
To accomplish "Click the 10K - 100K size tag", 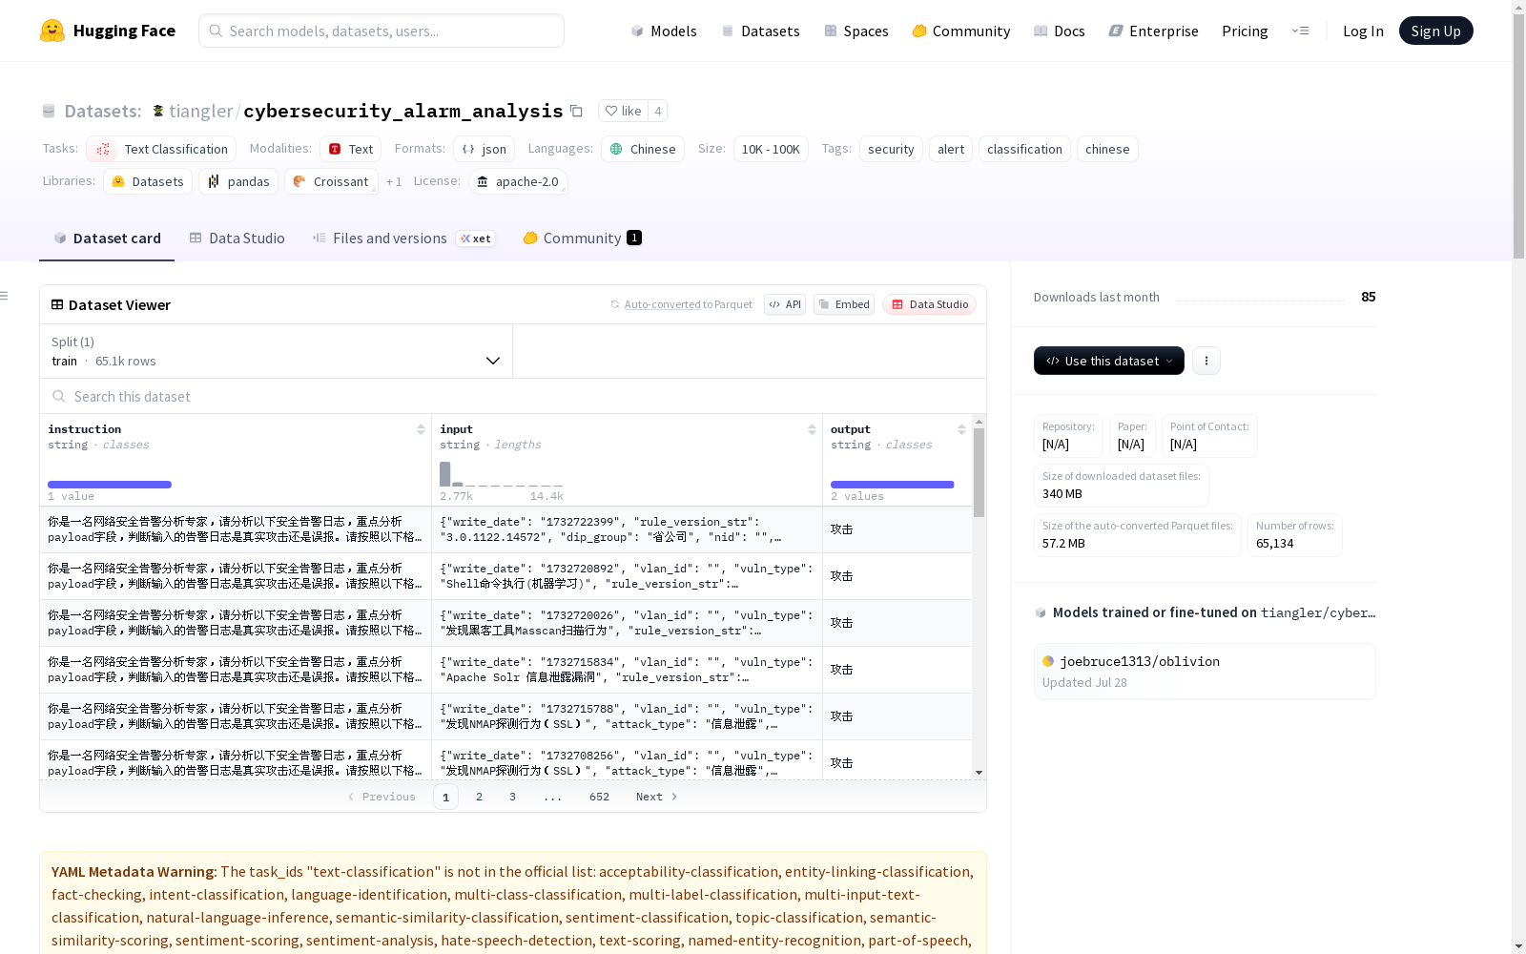I will 771,149.
